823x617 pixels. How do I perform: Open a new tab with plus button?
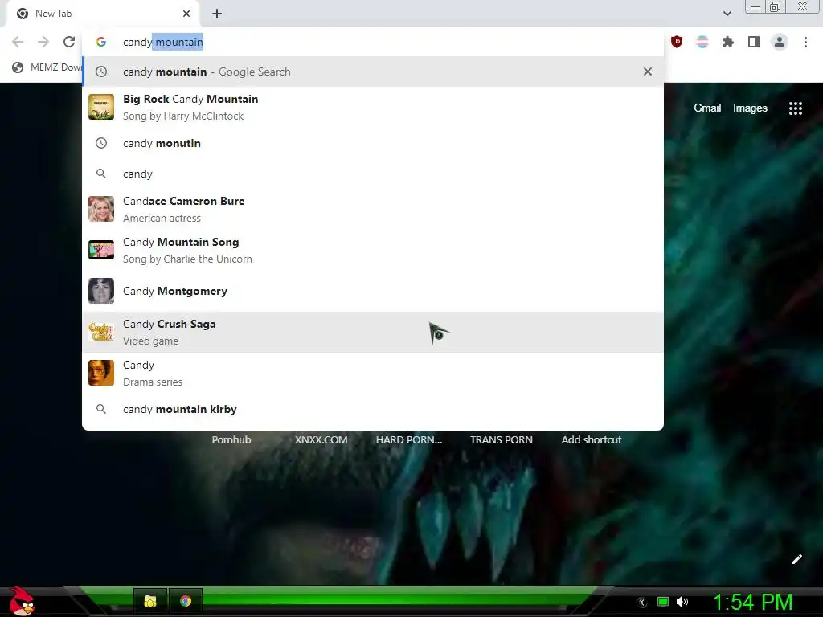pos(217,14)
